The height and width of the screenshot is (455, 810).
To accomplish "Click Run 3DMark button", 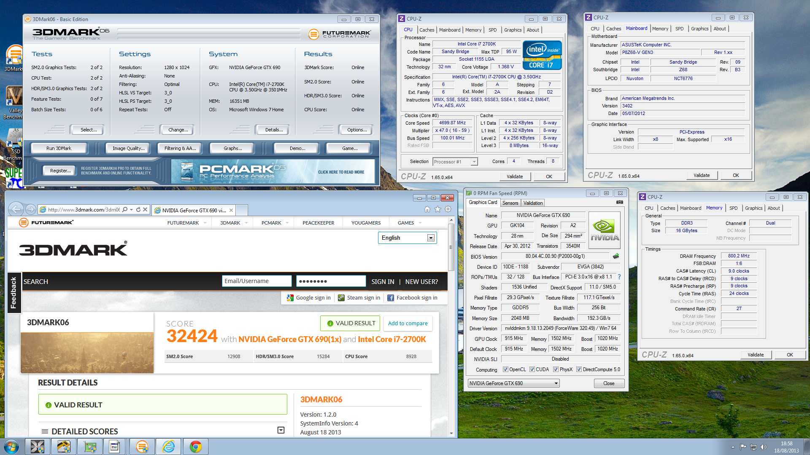I will tap(59, 148).
